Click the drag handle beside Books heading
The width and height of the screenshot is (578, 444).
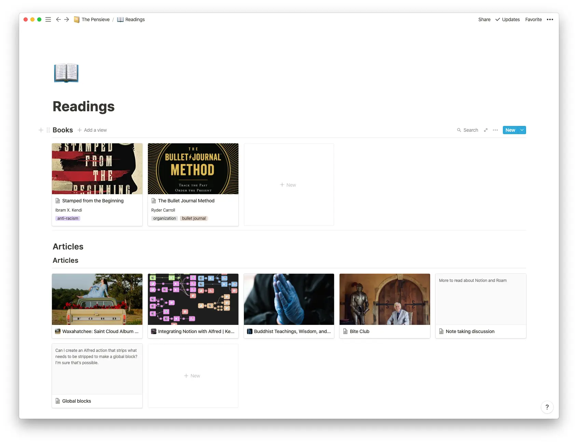click(x=47, y=130)
